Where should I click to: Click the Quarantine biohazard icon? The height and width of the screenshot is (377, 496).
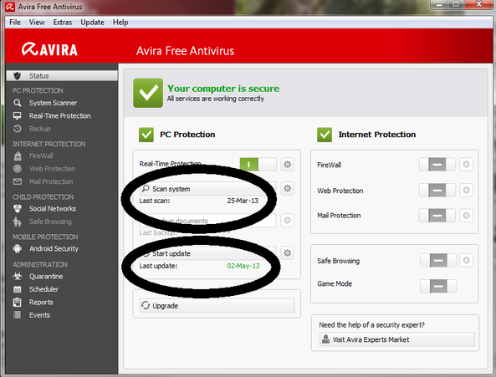[18, 276]
